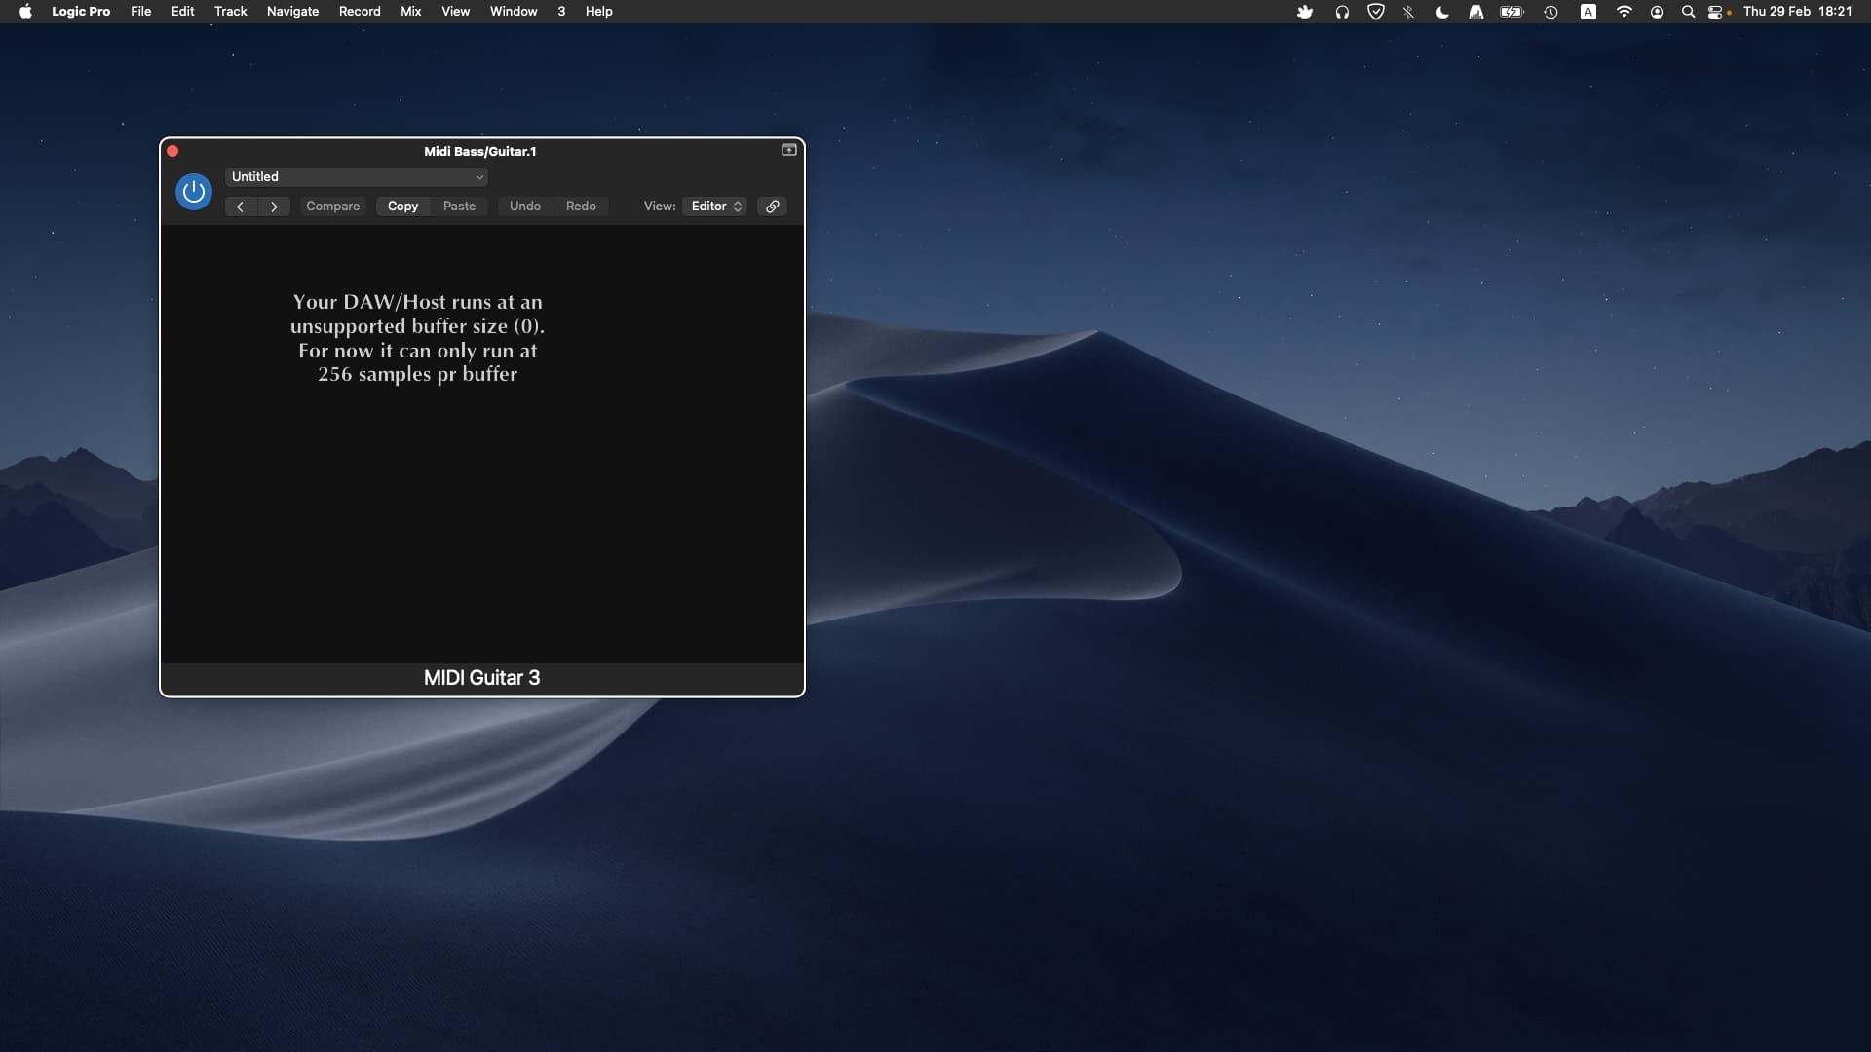Screen dimensions: 1871x1052
Task: Click the Midi Bass/Guitar.1 window title
Action: pos(479,151)
